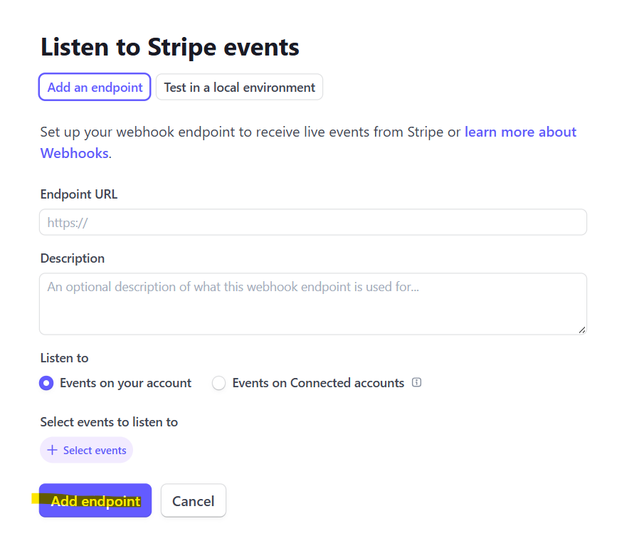Click inside the Description text area
639x541 pixels.
[x=313, y=304]
